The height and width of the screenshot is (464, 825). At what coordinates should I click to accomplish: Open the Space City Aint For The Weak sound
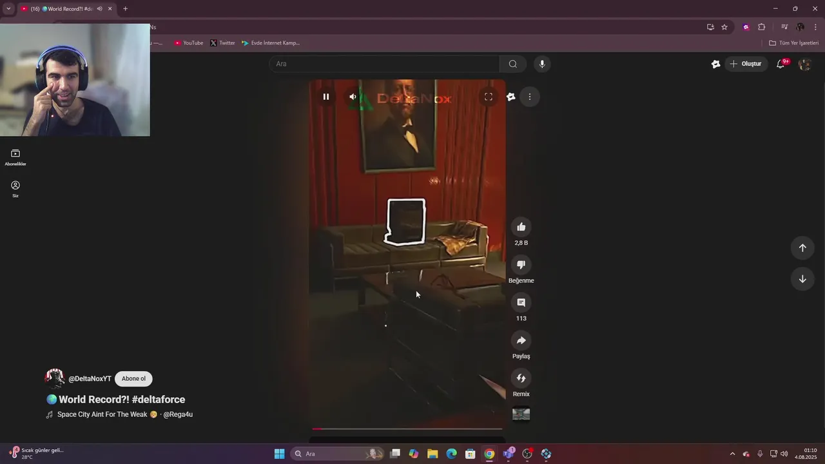coord(125,414)
